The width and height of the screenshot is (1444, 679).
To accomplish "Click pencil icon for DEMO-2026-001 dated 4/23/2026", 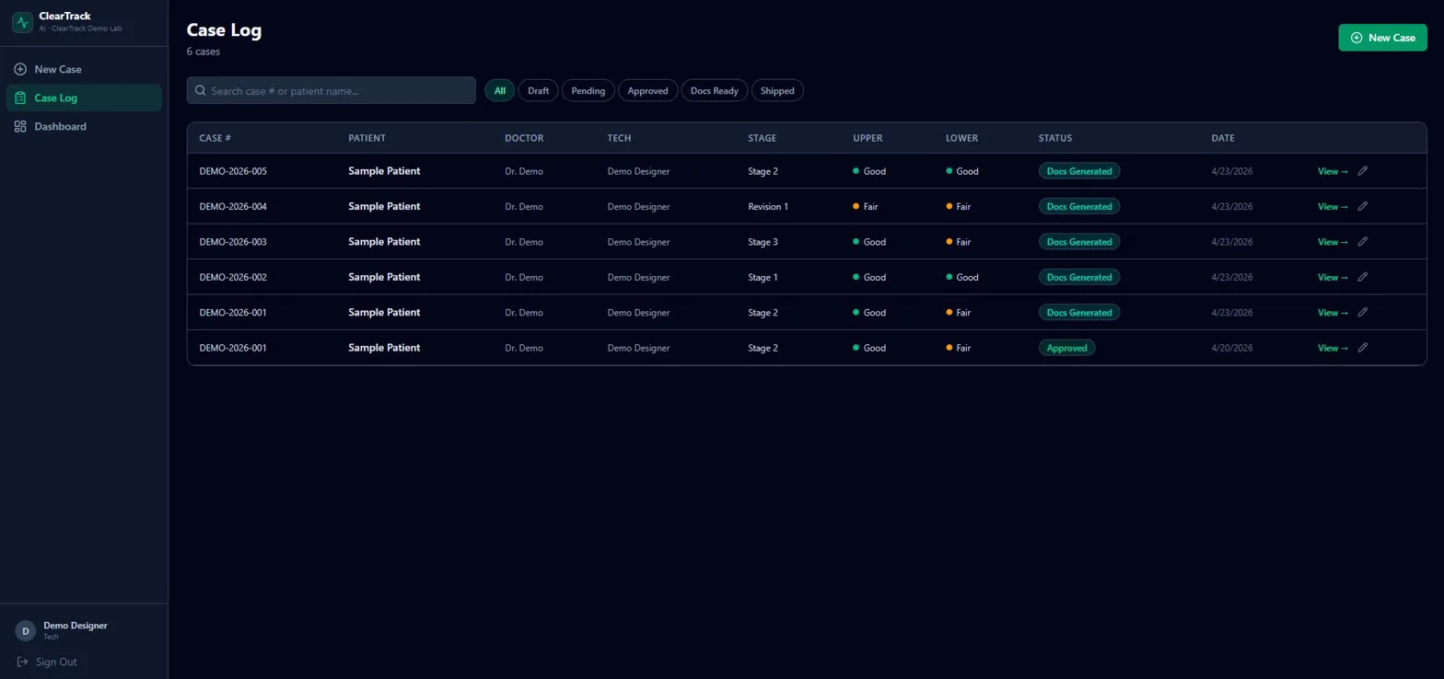I will point(1363,312).
